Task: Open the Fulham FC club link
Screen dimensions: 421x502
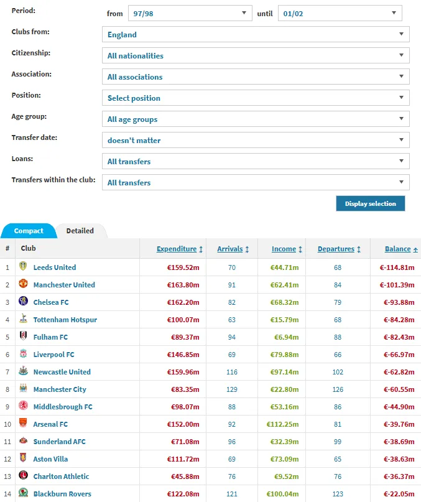Action: (50, 337)
